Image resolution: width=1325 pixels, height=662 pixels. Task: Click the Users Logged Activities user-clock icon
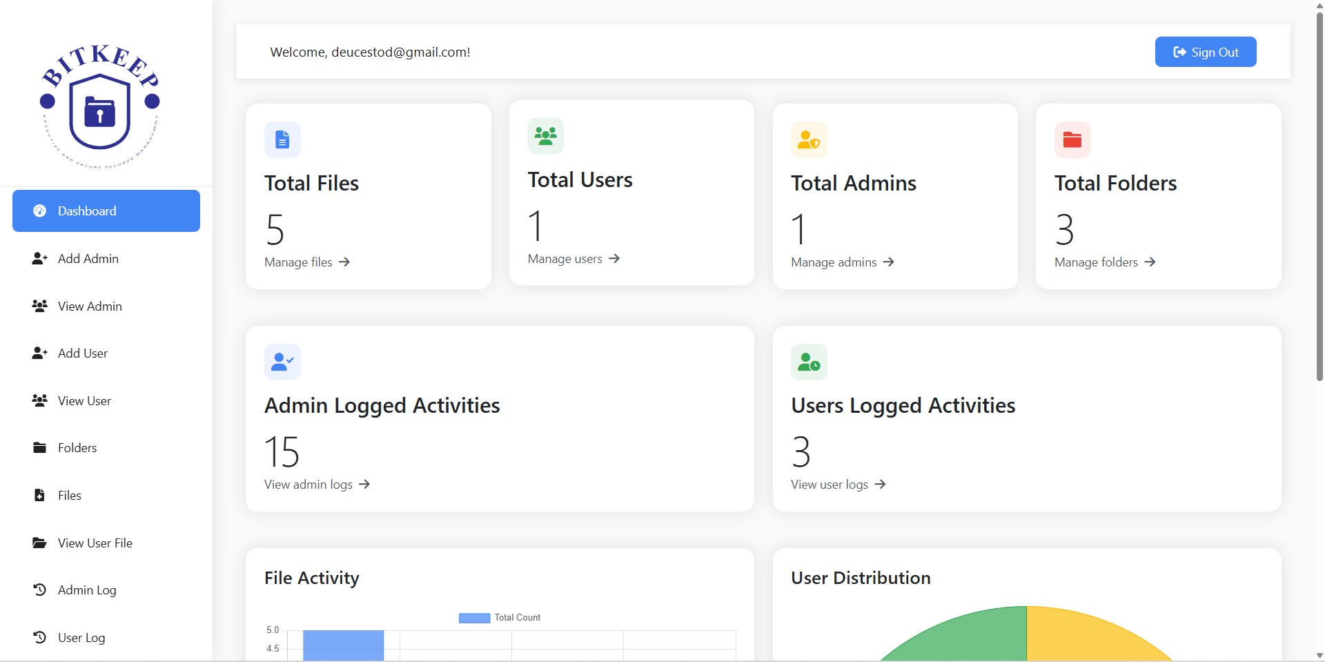click(x=808, y=362)
